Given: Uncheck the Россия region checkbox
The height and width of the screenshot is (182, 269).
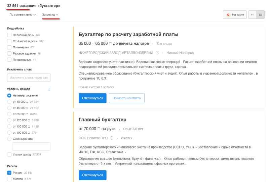Looking at the screenshot, I should point(9,173).
